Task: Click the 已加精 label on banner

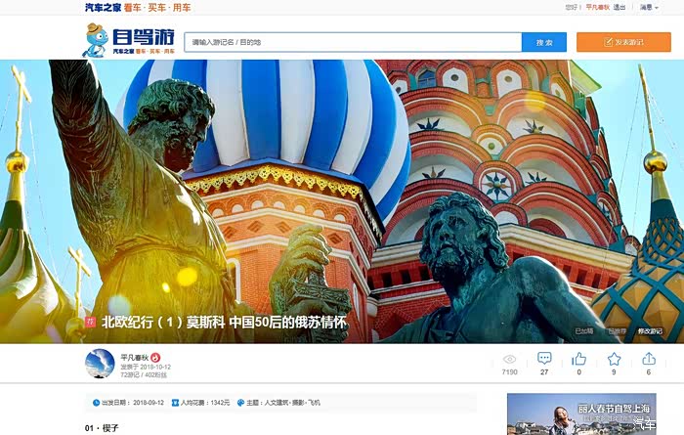Action: (583, 331)
